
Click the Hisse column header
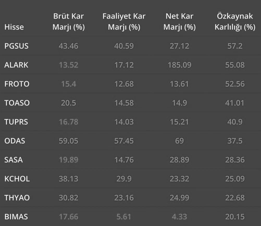click(14, 27)
